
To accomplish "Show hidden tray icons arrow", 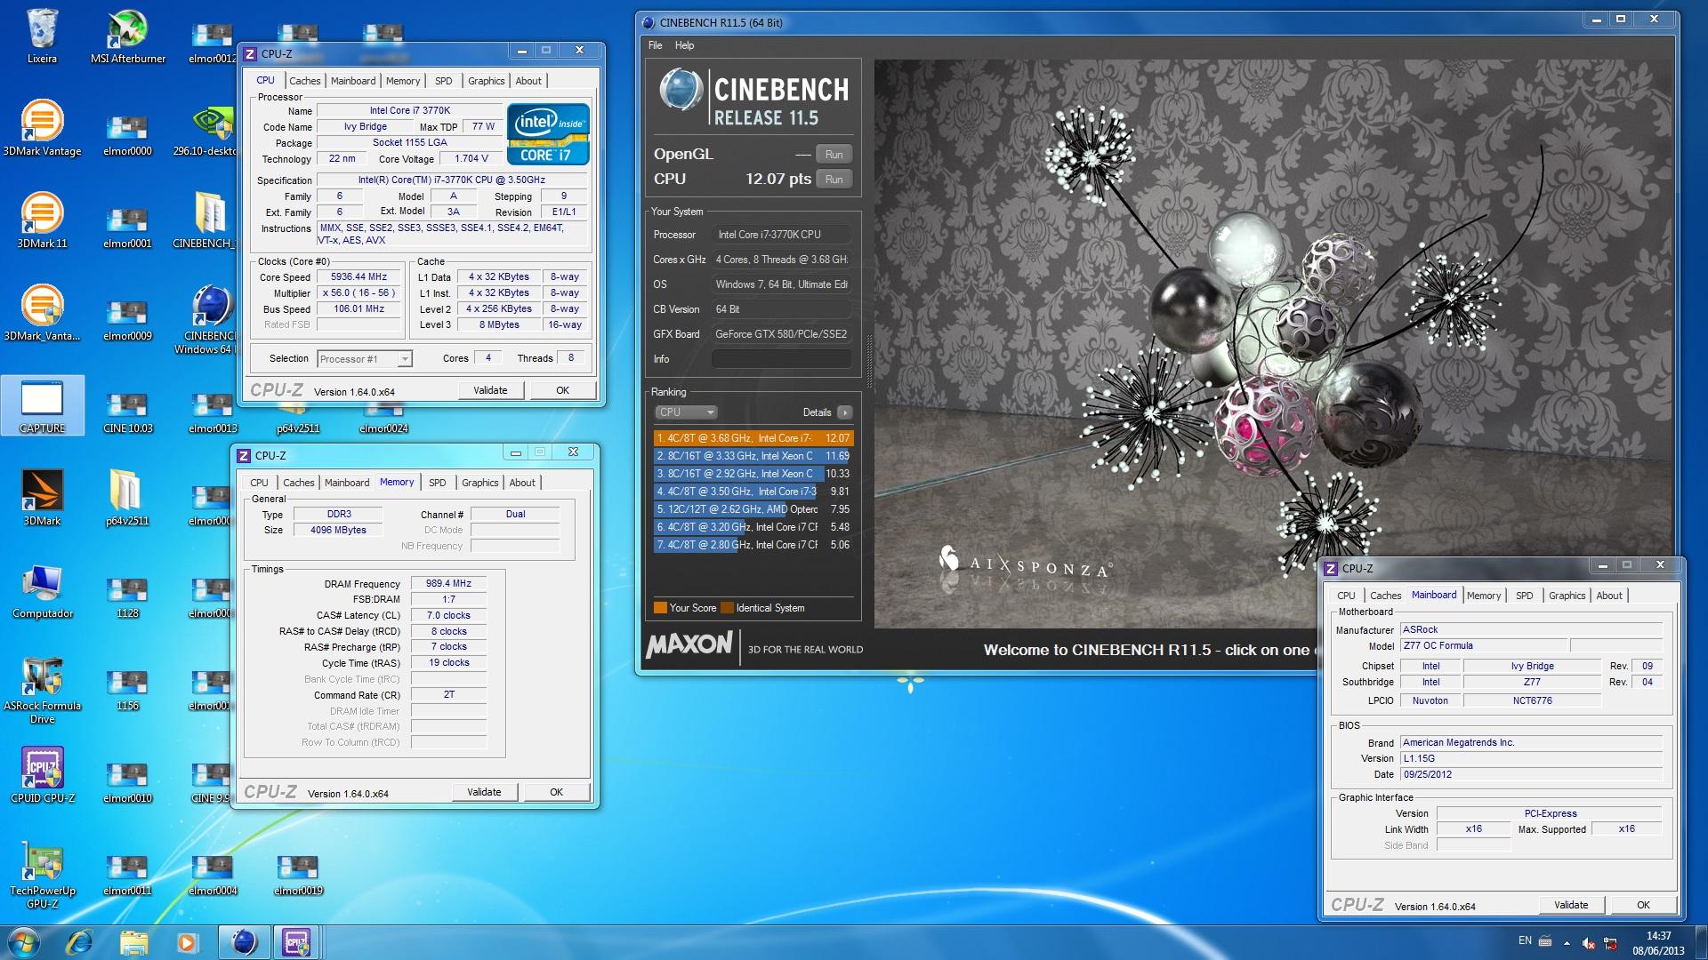I will 1567,943.
